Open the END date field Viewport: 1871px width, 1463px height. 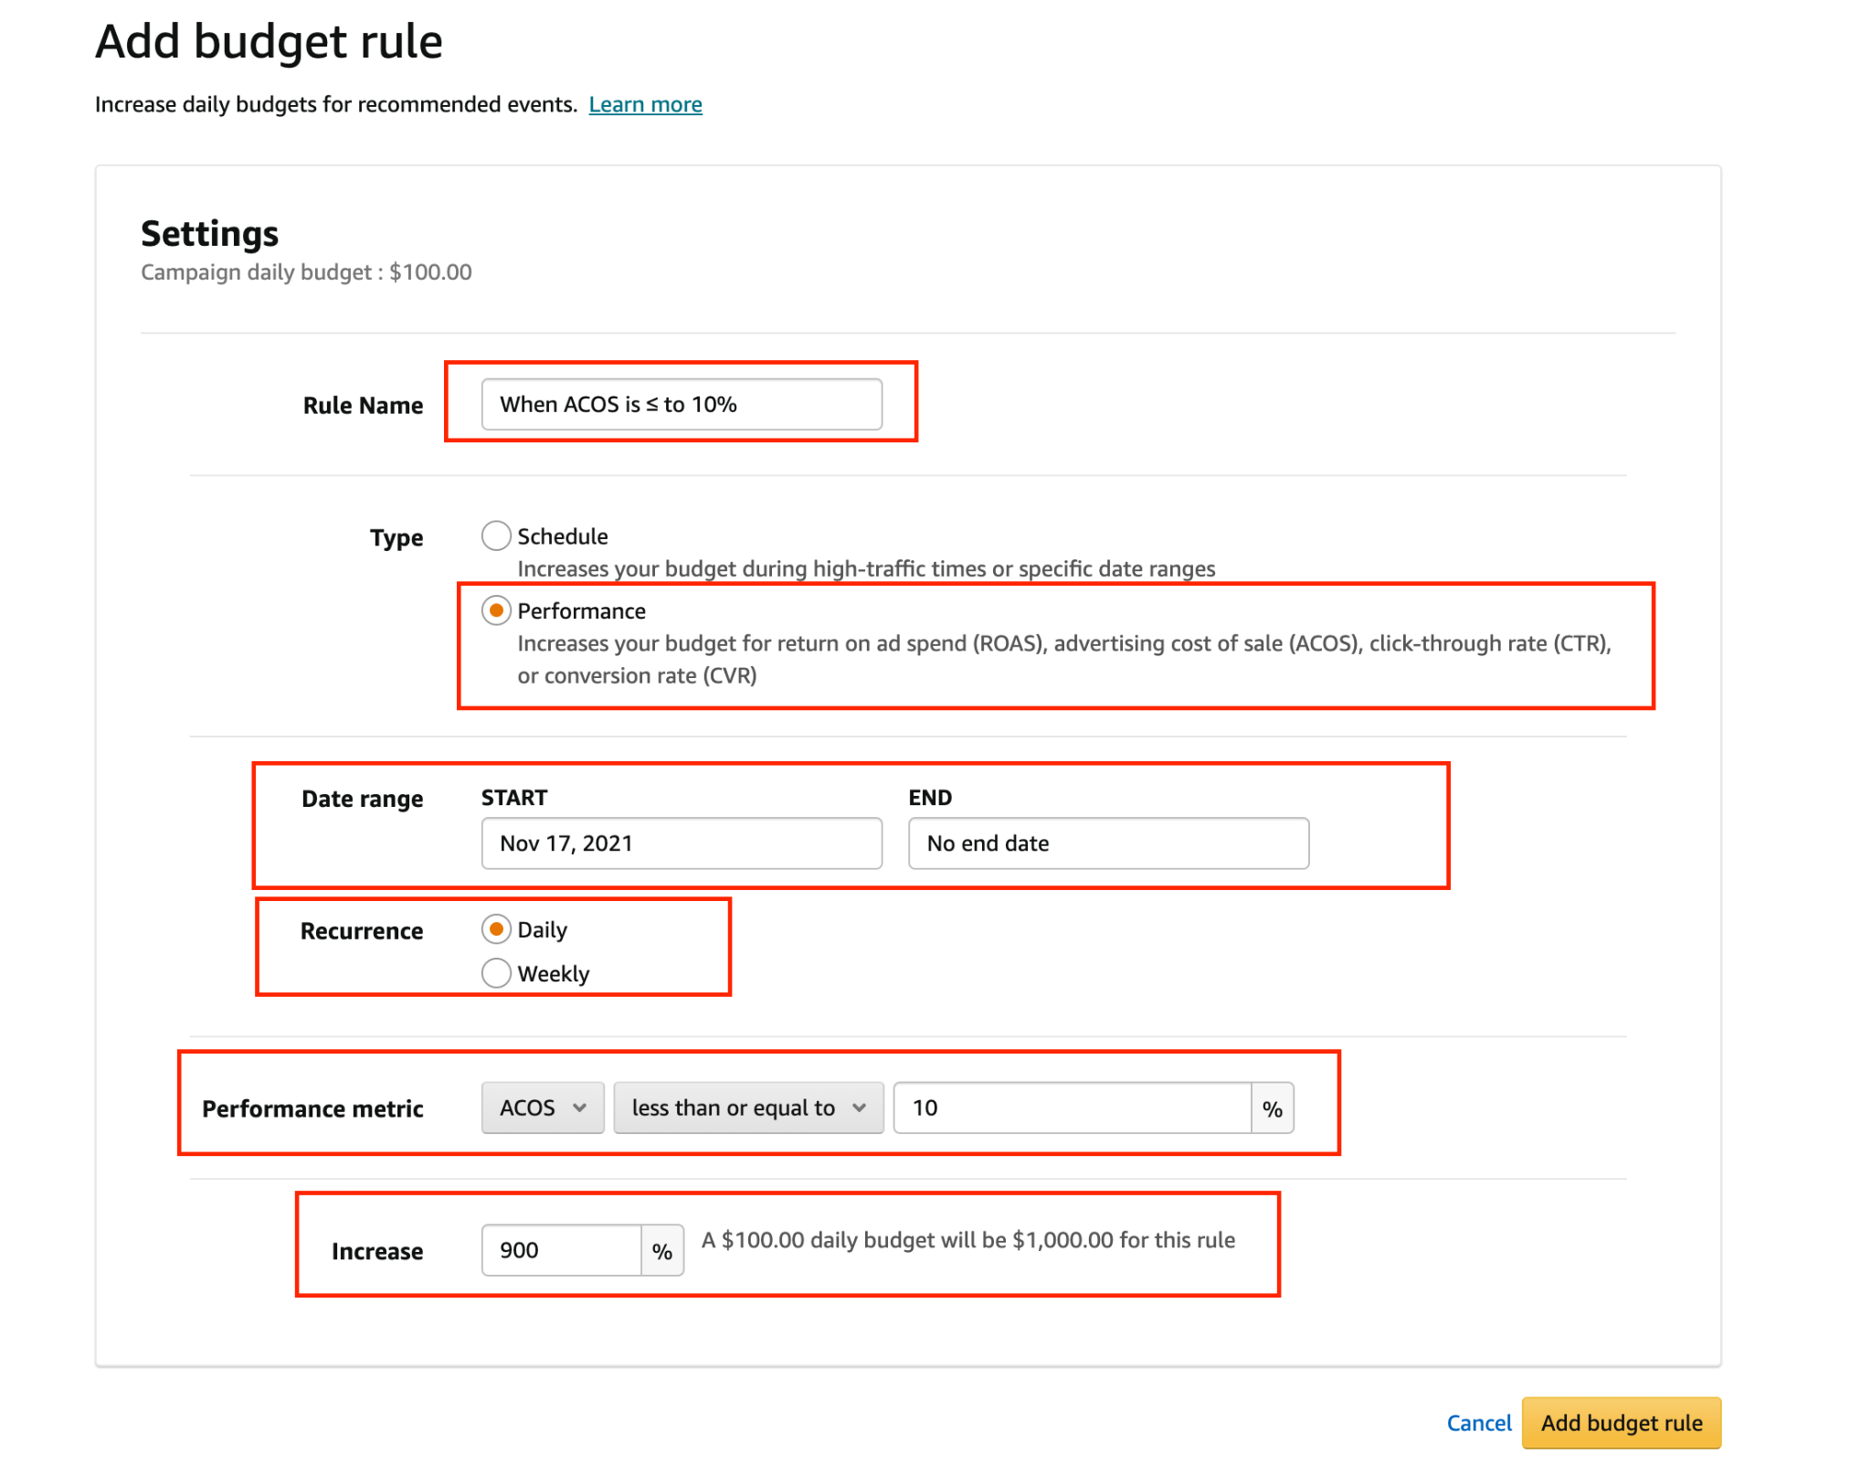point(1107,843)
